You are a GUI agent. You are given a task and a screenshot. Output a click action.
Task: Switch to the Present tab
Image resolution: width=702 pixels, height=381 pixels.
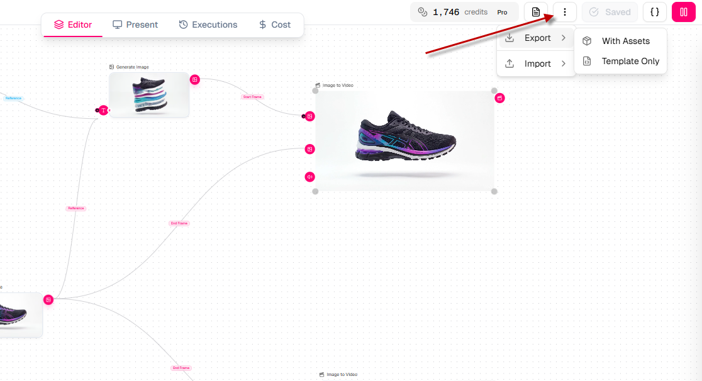[x=135, y=25]
